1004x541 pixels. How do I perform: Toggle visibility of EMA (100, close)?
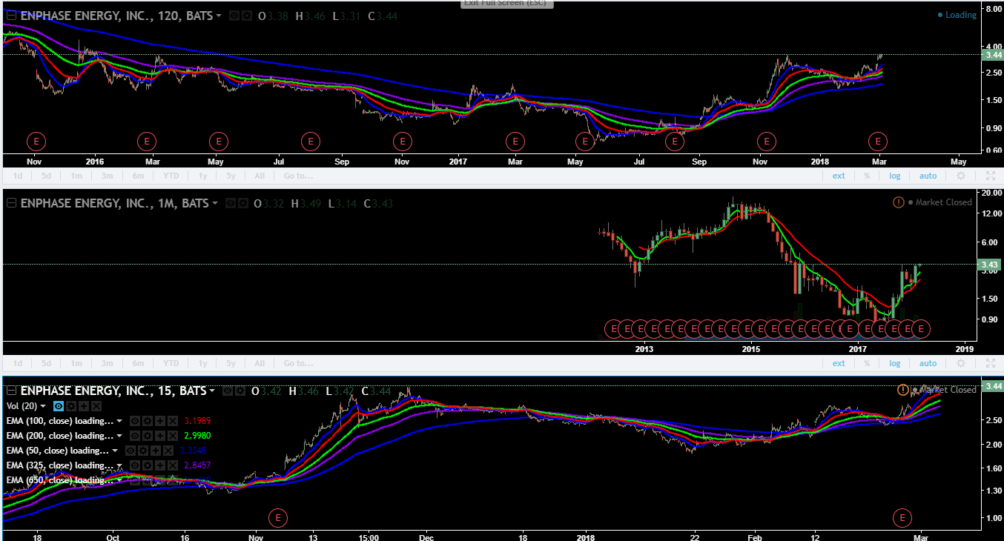pos(135,421)
